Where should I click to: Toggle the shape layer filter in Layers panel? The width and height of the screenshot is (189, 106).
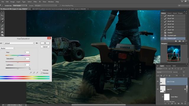pyautogui.click(x=178, y=69)
